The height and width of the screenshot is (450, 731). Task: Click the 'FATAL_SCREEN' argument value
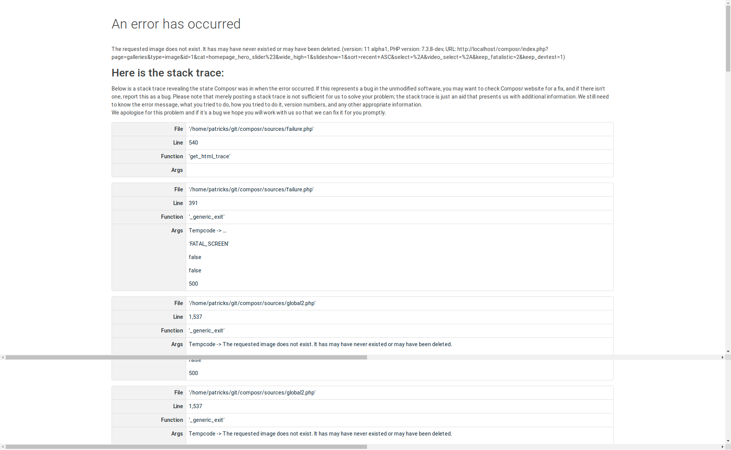coord(209,244)
